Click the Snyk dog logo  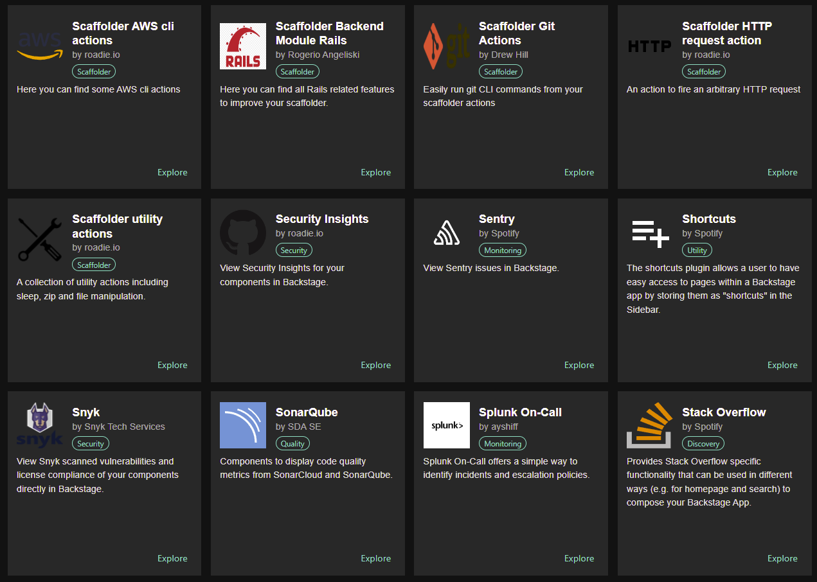[40, 425]
